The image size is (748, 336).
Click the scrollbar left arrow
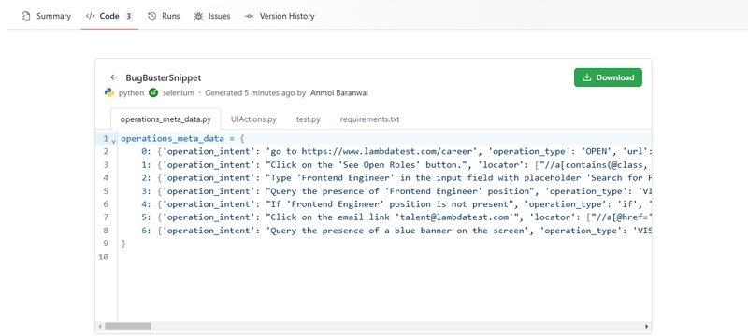(100, 327)
